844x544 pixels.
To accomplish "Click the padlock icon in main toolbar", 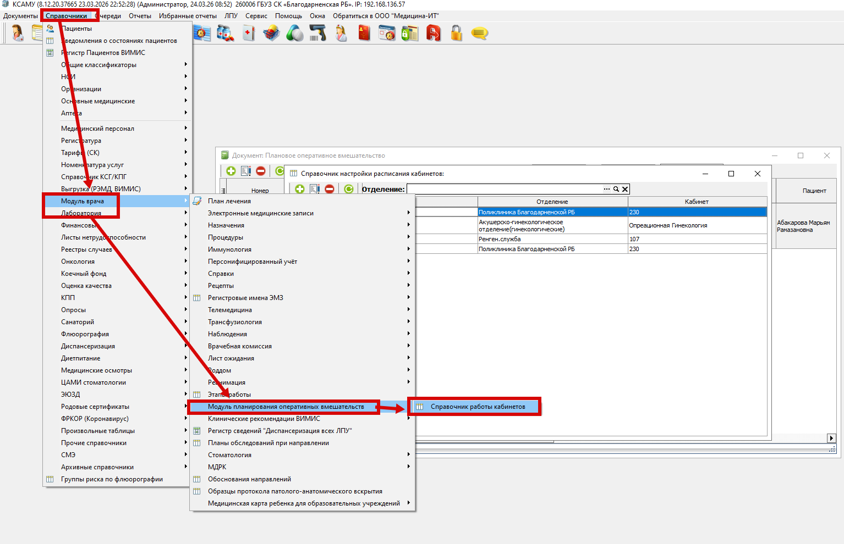I will click(x=456, y=34).
